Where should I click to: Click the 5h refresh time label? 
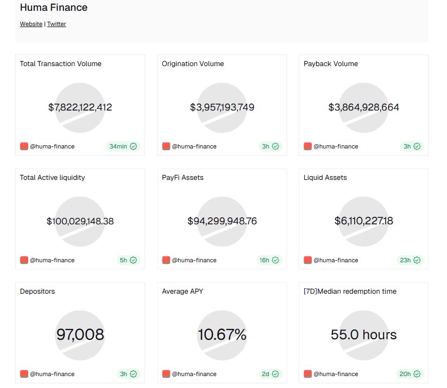123,260
